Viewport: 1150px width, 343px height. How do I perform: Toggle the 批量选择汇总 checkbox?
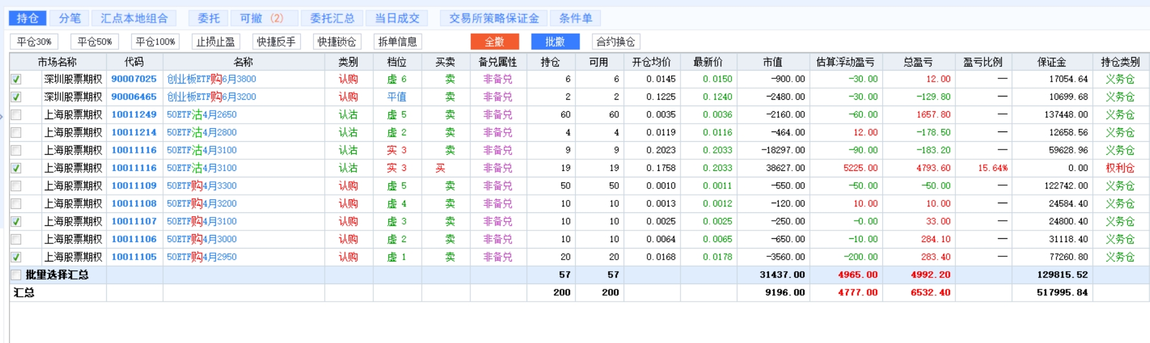click(16, 275)
